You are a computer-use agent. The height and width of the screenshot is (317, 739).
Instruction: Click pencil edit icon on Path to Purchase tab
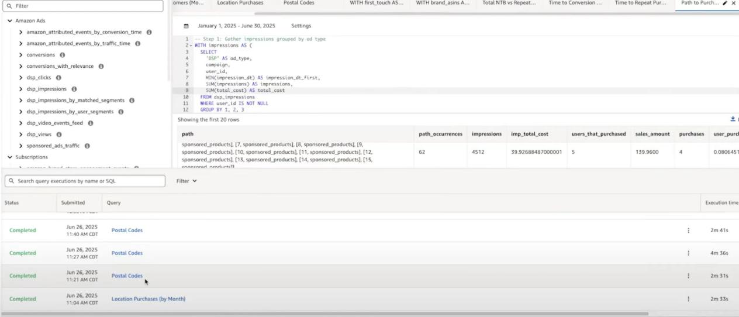tap(725, 3)
